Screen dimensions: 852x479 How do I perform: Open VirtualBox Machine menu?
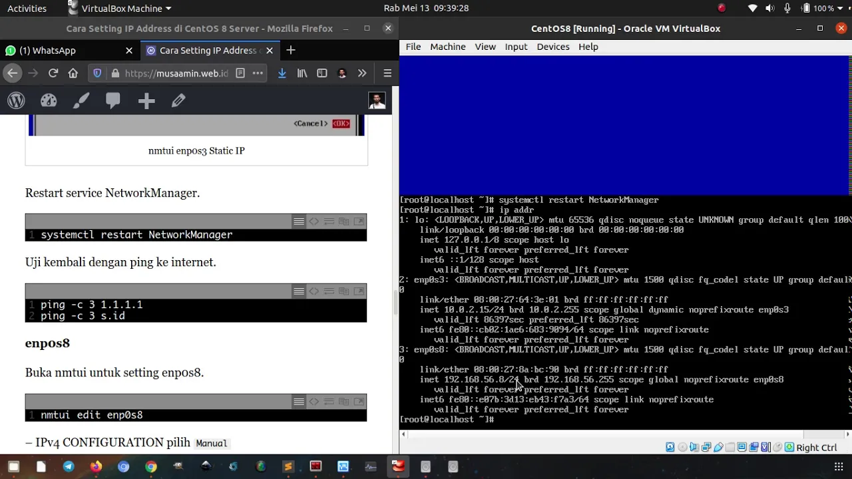point(447,47)
